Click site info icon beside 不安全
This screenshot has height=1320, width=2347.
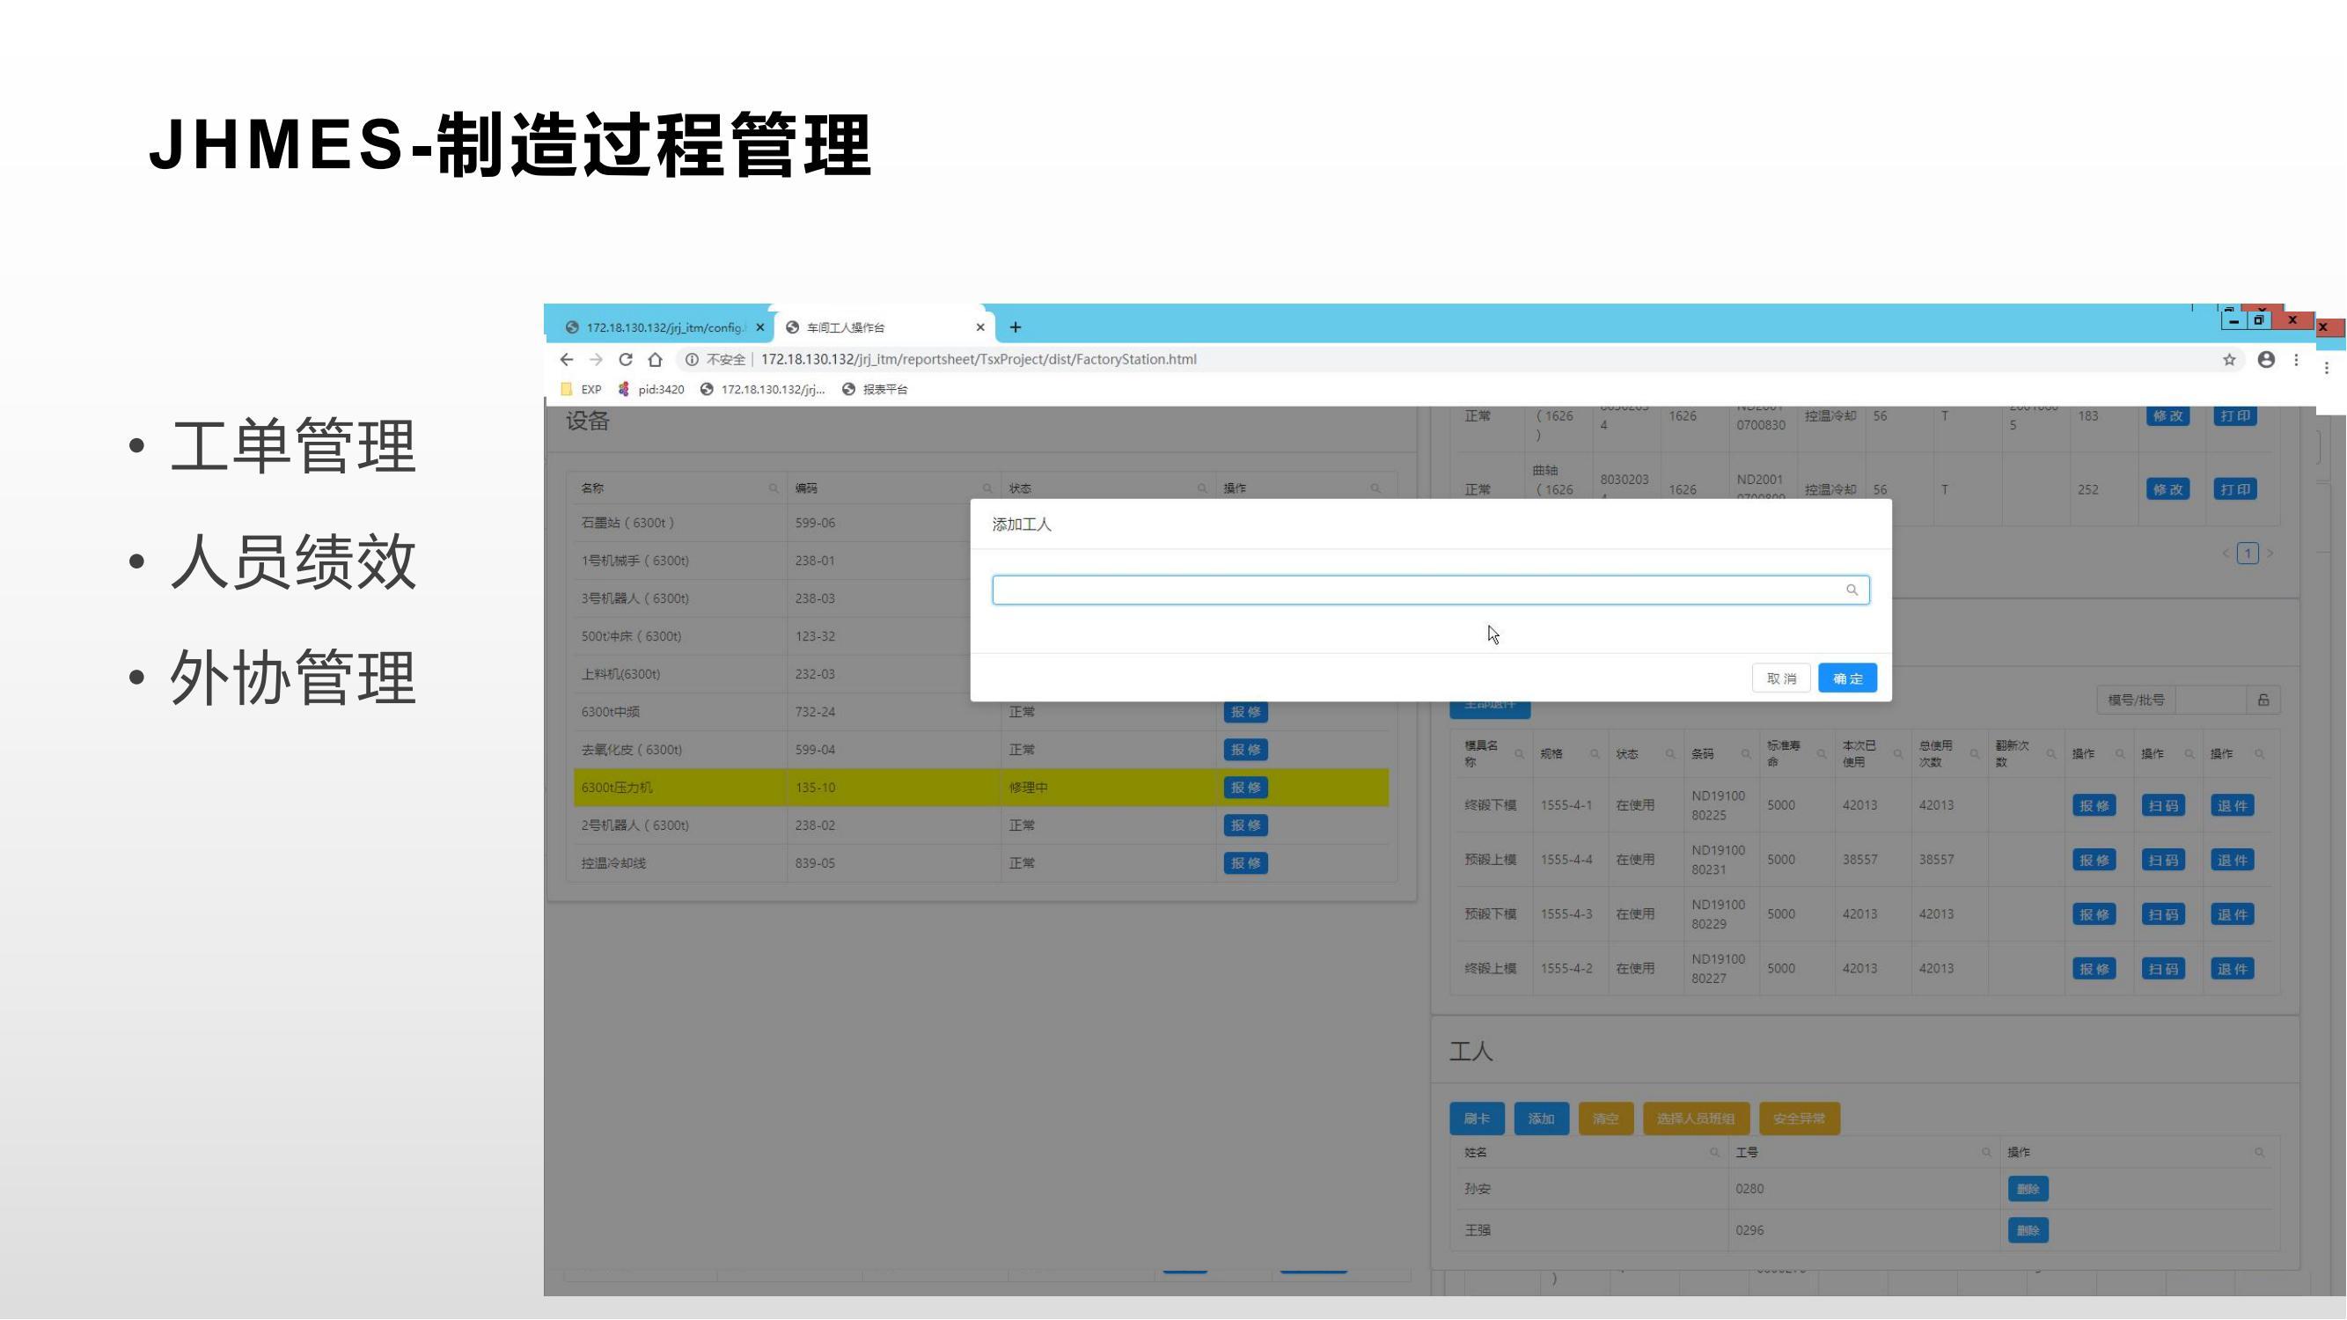click(x=692, y=360)
